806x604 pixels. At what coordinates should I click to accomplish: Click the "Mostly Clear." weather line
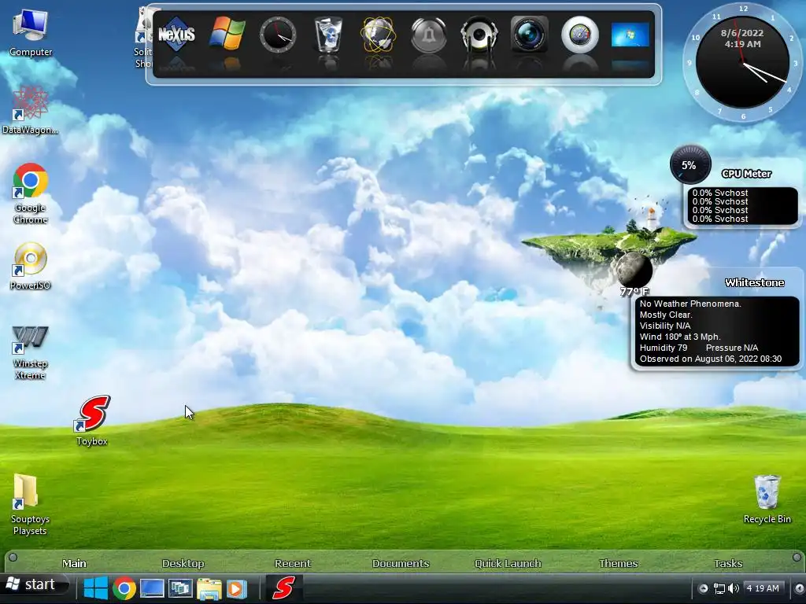tap(666, 315)
